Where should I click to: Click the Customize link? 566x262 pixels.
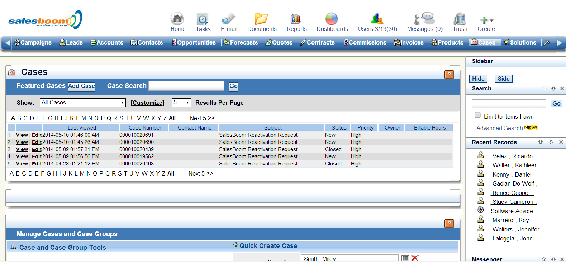point(147,103)
